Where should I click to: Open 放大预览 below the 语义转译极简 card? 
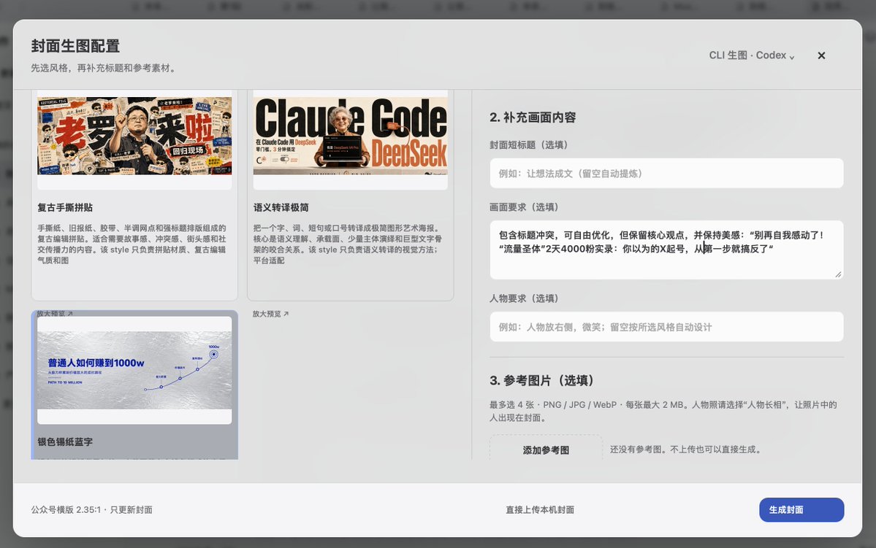coord(270,314)
